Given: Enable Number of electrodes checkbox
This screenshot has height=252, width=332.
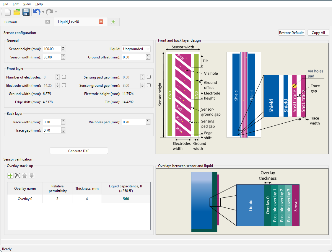Looking at the screenshot, I should (64, 77).
